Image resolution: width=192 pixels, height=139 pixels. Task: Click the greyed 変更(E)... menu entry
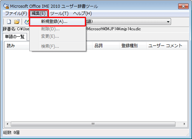[57, 36]
